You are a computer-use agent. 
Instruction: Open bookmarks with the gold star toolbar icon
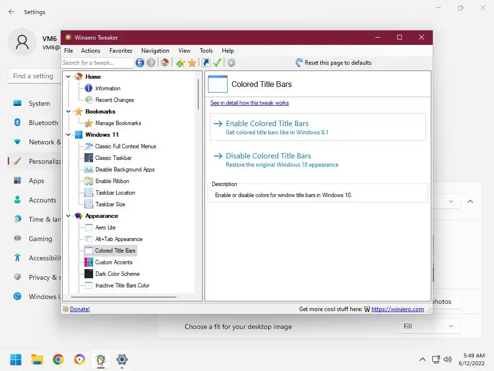click(x=192, y=63)
